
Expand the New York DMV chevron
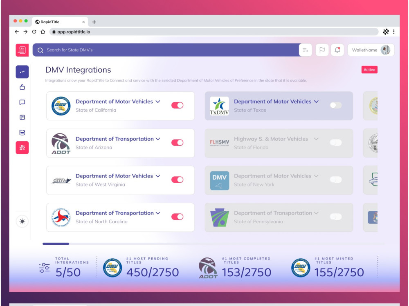(316, 176)
